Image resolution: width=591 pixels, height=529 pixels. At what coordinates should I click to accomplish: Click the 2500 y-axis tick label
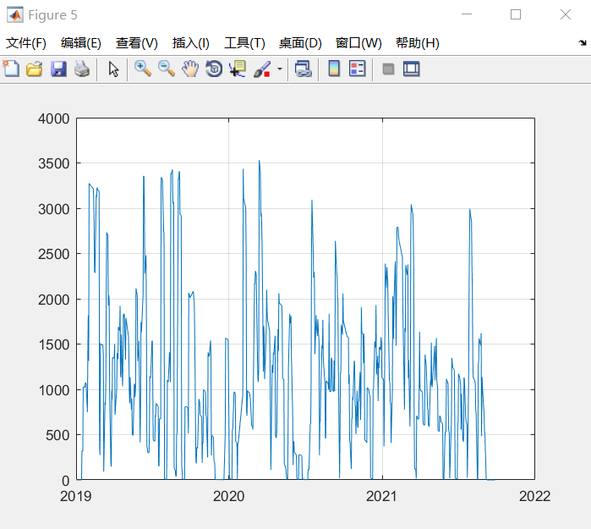coord(54,254)
